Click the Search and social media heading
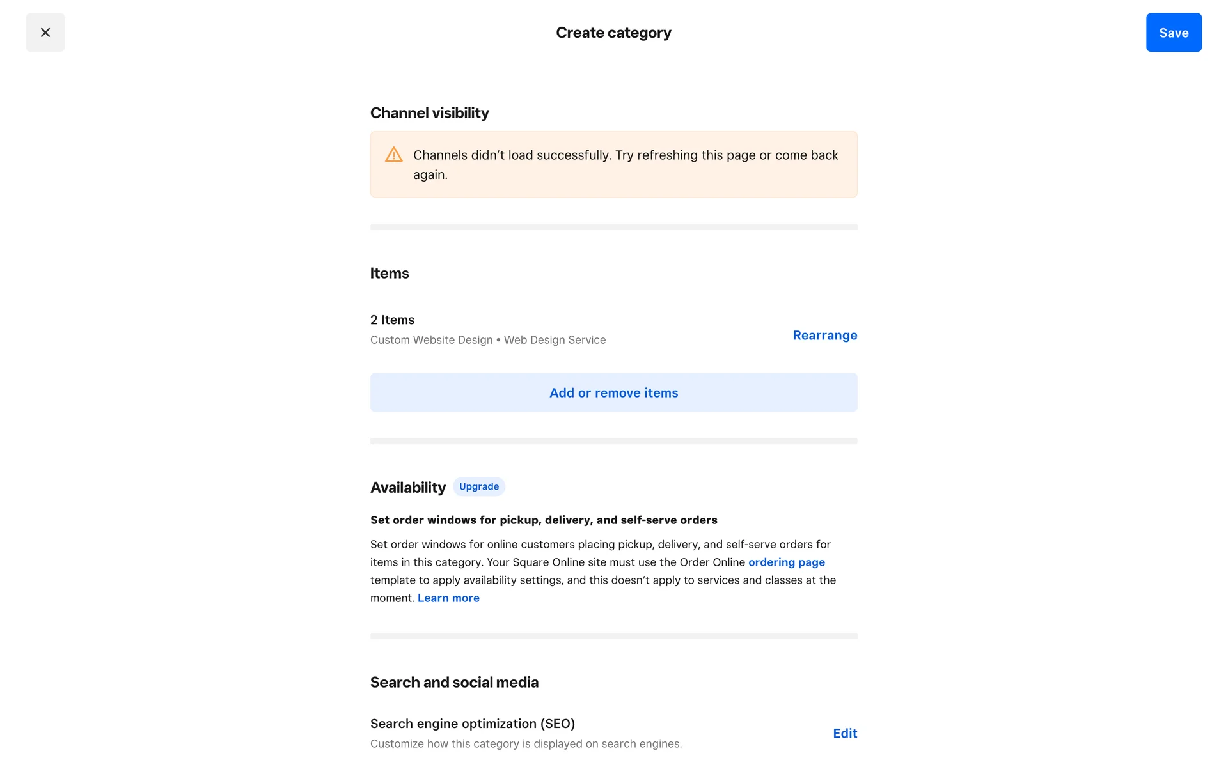Screen dimensions: 1228x767 coord(454,683)
